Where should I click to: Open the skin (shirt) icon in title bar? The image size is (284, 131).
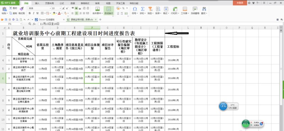pyautogui.click(x=253, y=3)
